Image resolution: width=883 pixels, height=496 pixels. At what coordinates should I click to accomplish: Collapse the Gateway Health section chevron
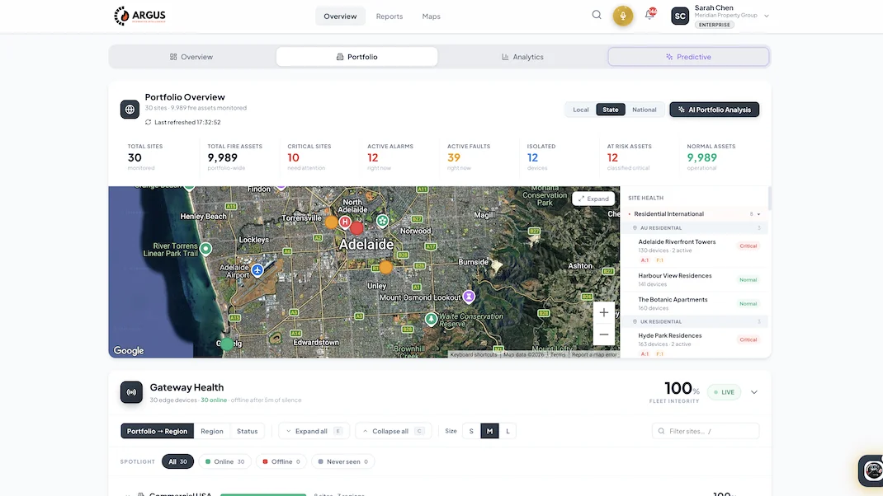coord(754,392)
